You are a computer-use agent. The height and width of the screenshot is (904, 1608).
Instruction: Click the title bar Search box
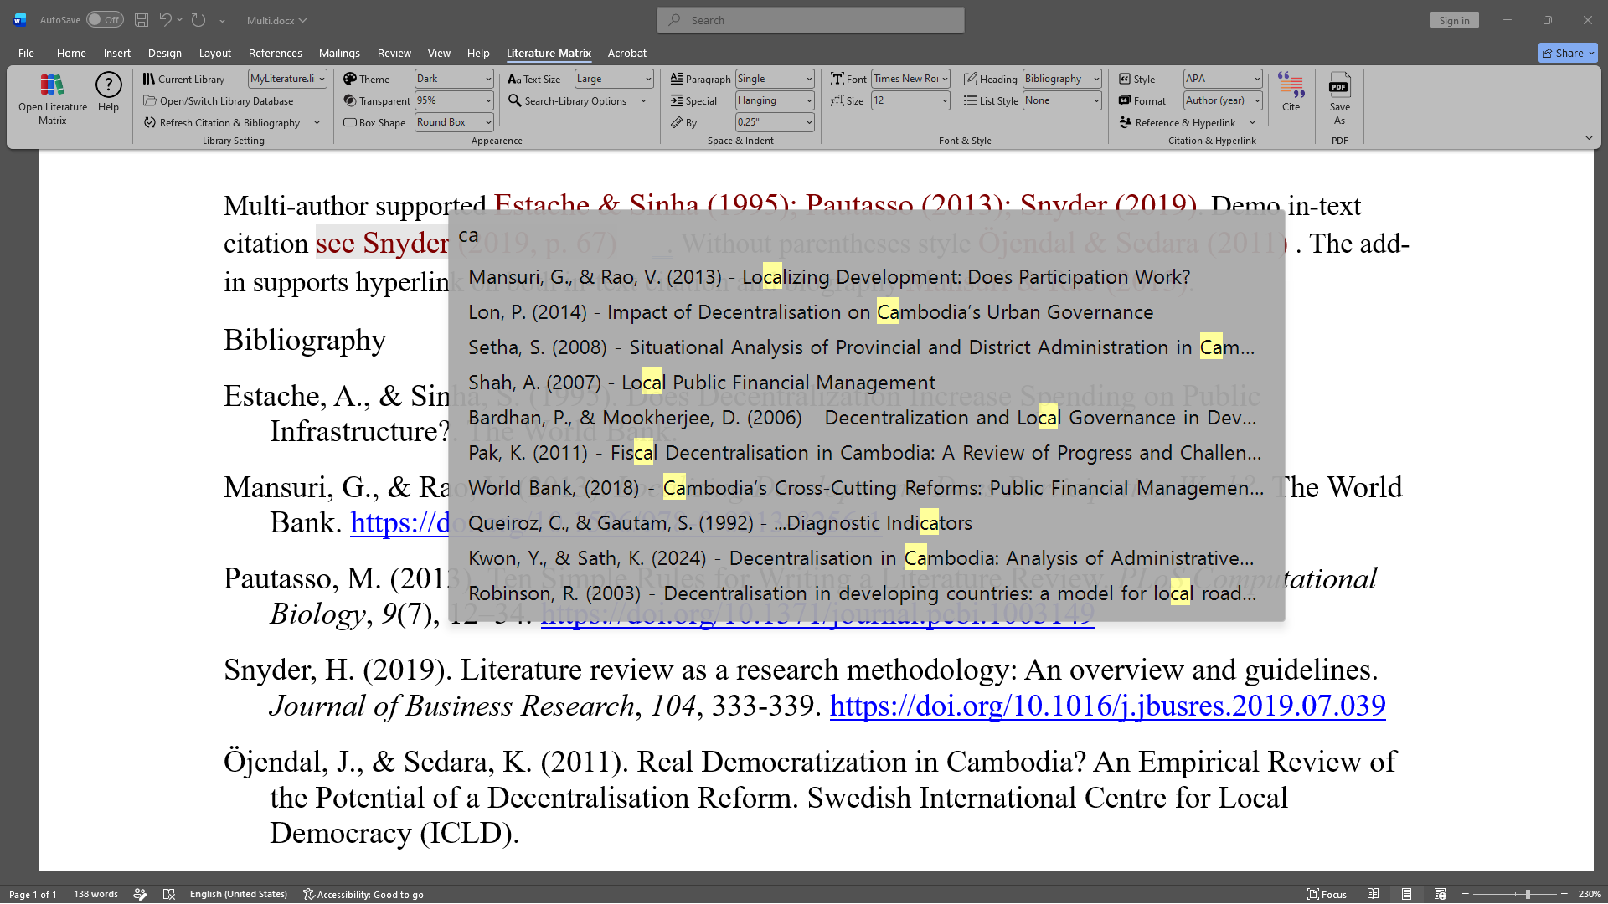810,20
